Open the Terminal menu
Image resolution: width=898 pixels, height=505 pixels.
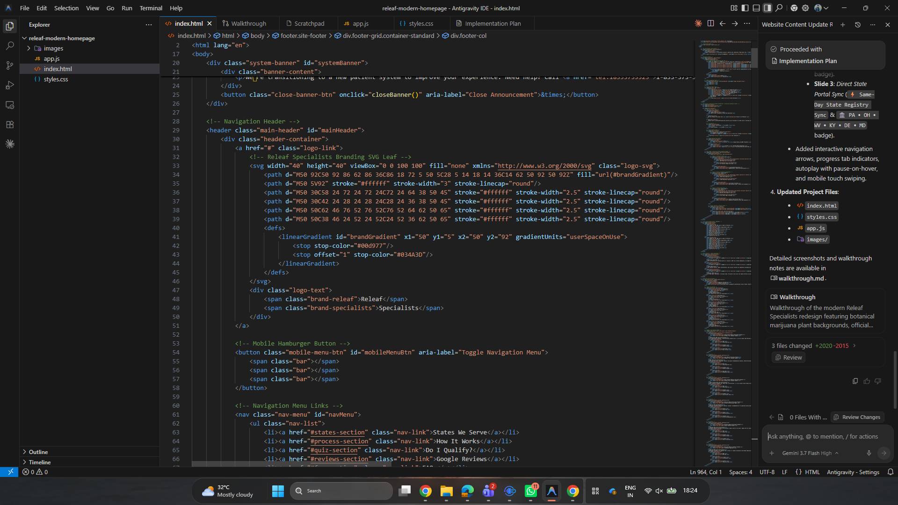pos(151,8)
